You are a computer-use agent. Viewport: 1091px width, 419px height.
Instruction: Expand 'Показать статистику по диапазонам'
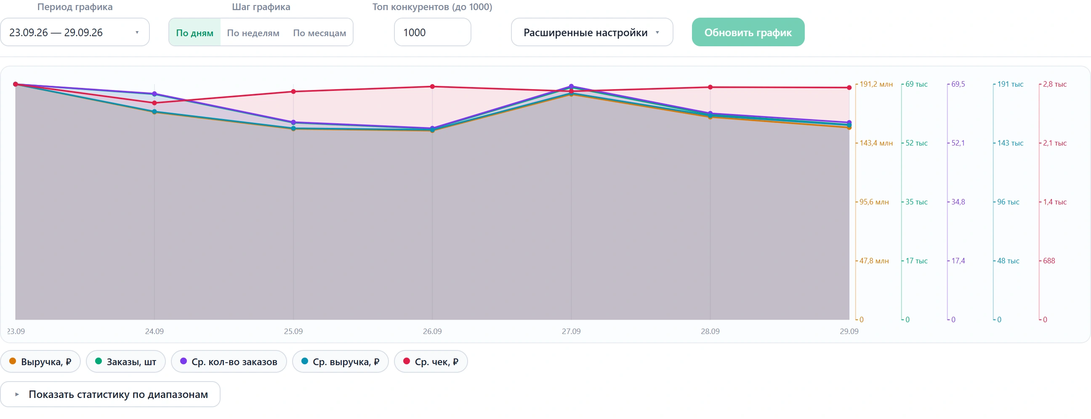(110, 395)
